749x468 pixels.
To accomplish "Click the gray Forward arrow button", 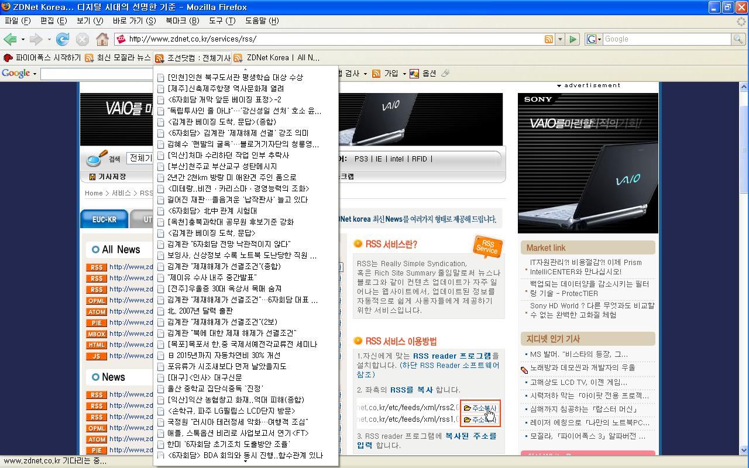I will click(x=36, y=39).
